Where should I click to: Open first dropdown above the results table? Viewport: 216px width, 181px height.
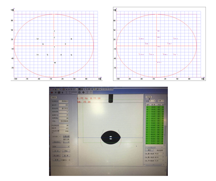click(x=152, y=101)
